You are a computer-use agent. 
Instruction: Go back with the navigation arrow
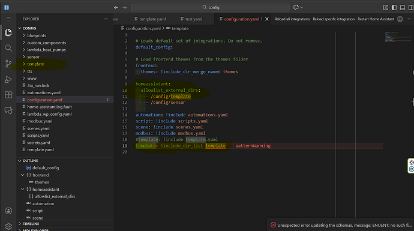click(x=116, y=7)
